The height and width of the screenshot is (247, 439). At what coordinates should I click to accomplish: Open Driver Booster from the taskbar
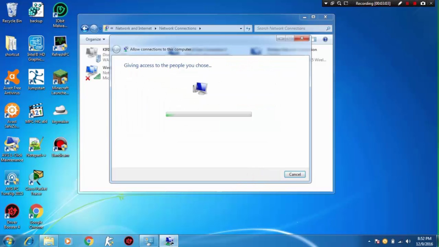[129, 241]
